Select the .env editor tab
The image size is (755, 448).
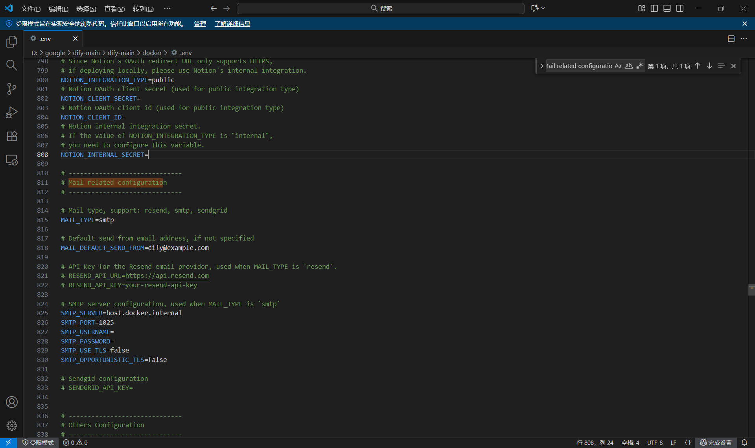[x=45, y=39]
